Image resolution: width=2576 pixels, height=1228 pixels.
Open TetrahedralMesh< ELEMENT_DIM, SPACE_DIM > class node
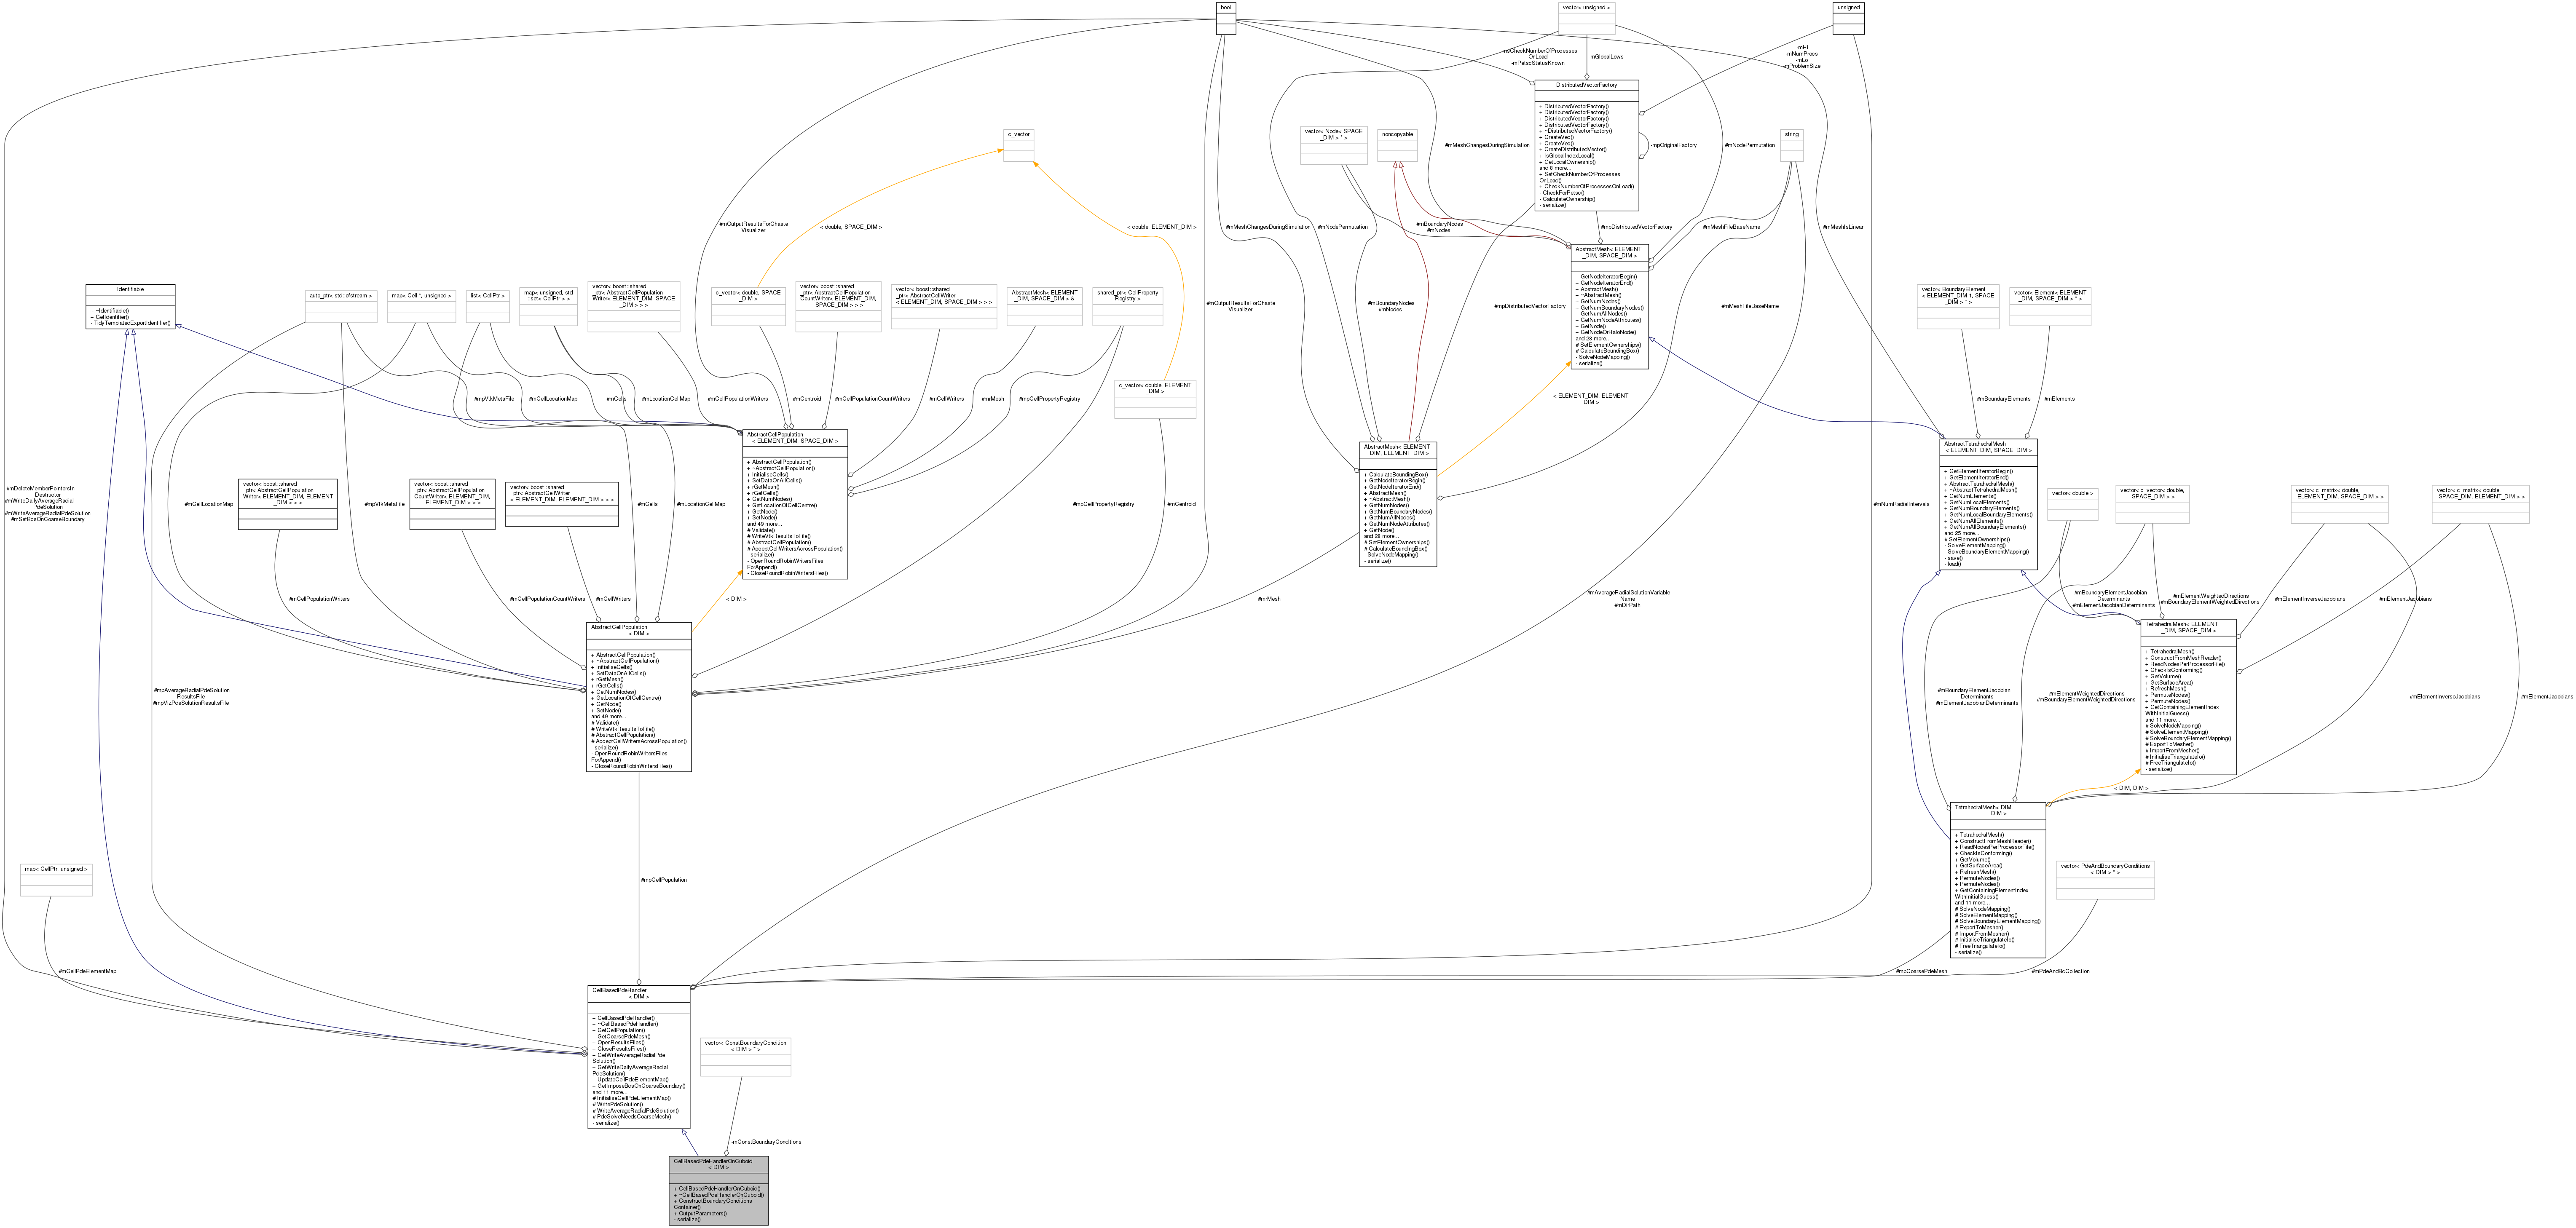[x=2188, y=697]
